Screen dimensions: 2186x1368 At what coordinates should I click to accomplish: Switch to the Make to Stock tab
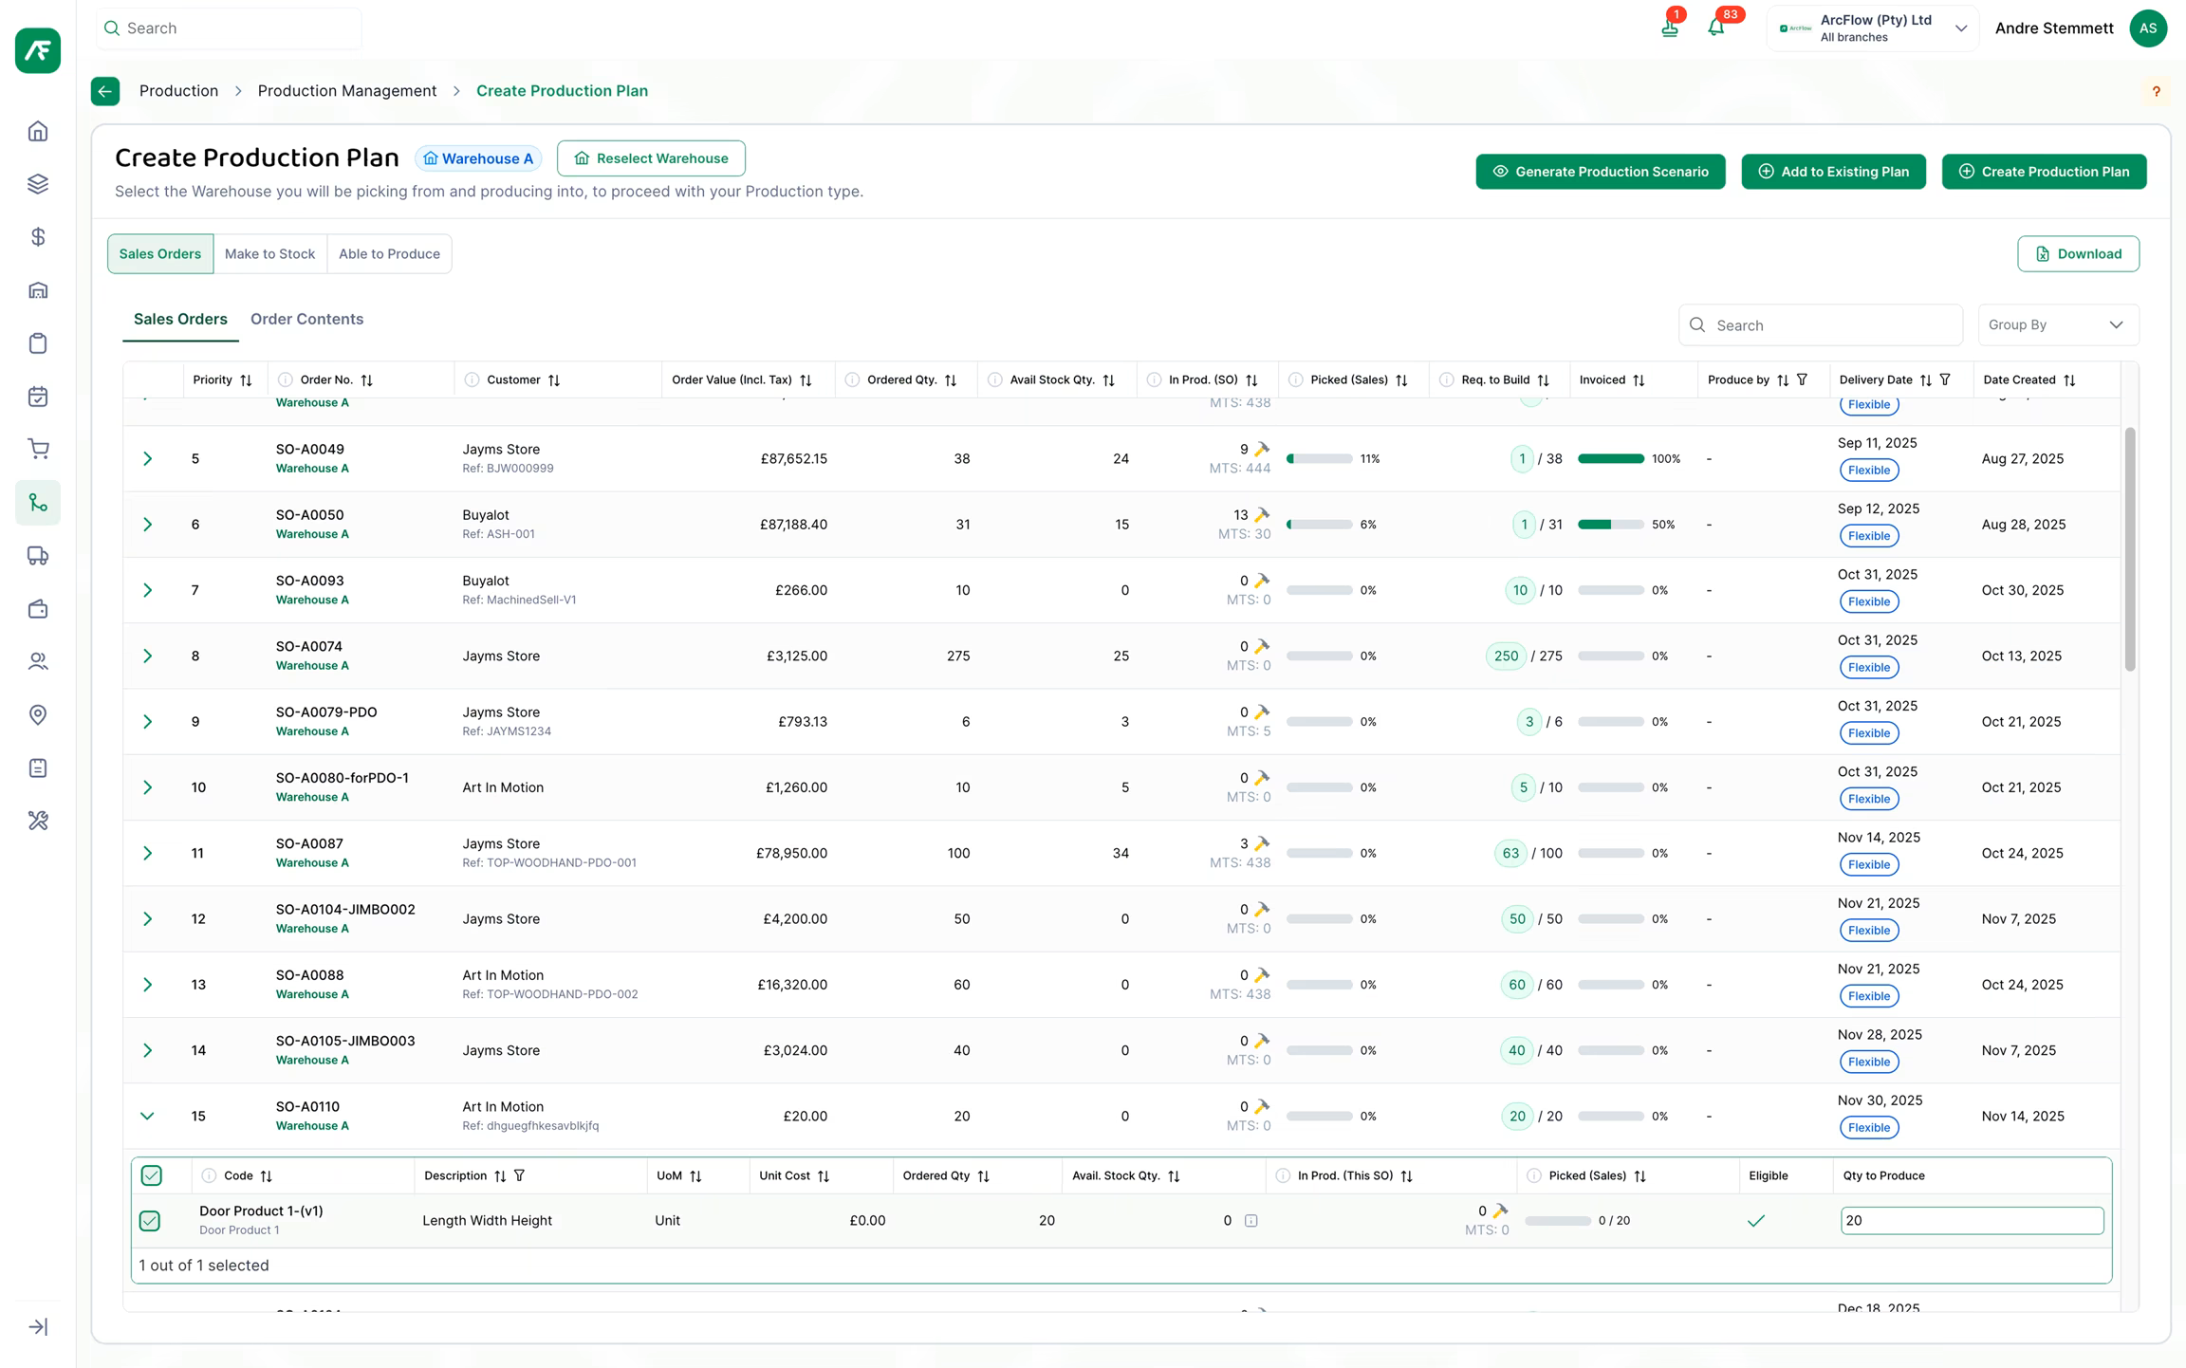[x=269, y=253]
